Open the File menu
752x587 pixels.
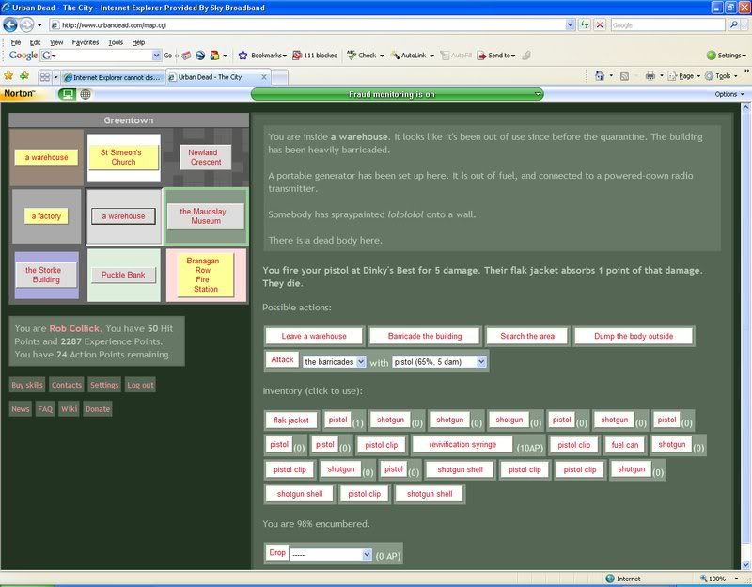[16, 42]
